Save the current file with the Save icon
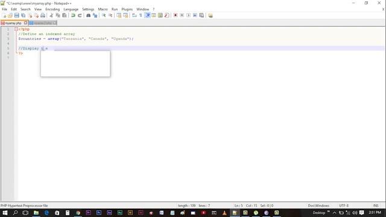This screenshot has height=217, width=386. click(16, 15)
